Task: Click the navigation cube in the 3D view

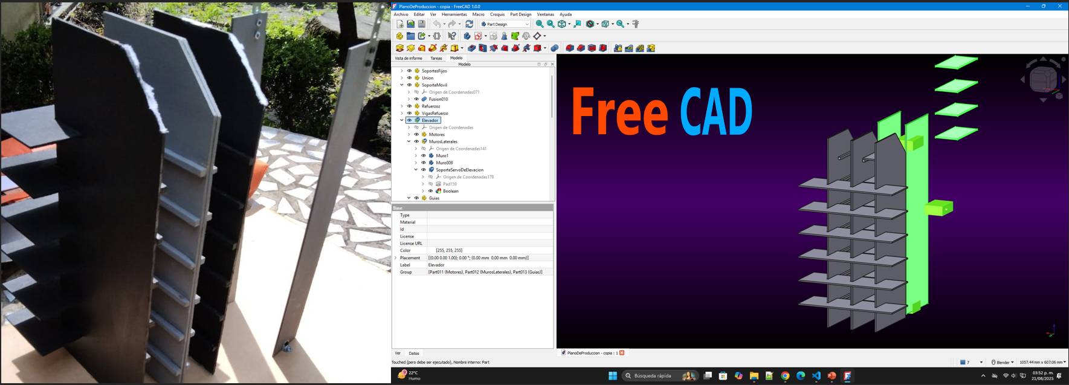Action: click(1044, 79)
